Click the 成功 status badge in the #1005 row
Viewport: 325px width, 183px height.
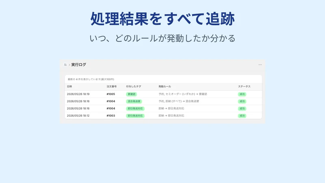242,94
